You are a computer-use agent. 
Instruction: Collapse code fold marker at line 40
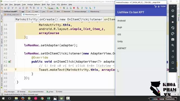pos(15,54)
